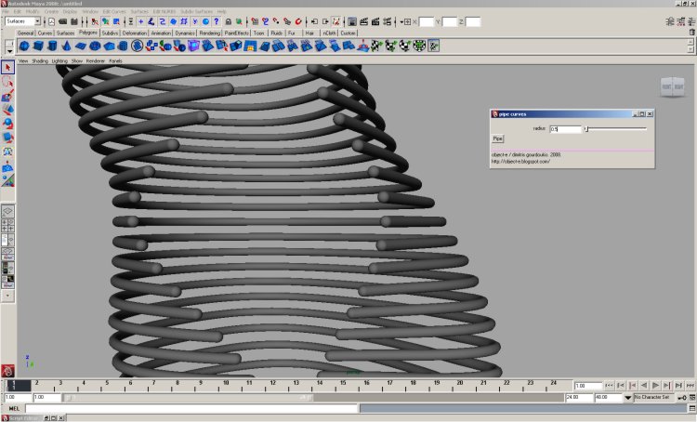Click the checkered UV sphere shelf icon
697x422 pixels.
(405, 46)
